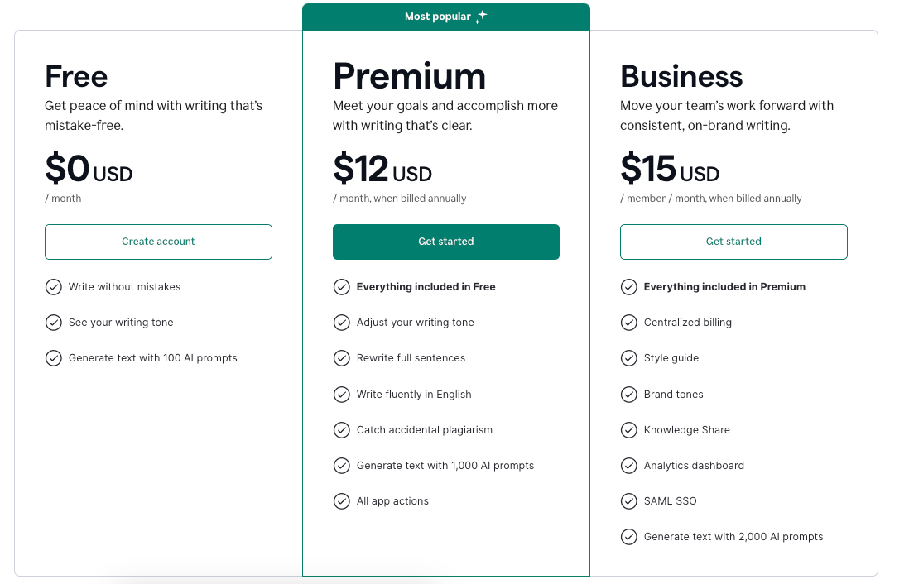Click the checkmark beside Catch accidental plagiarism
Viewport: 909px width, 584px height.
[x=342, y=429]
